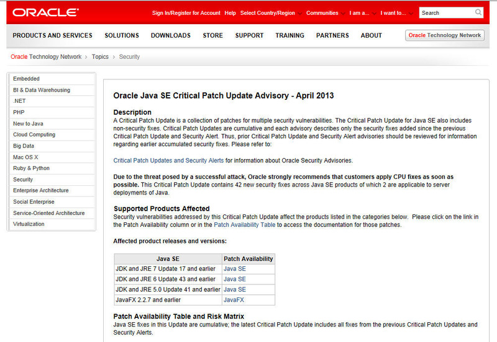The image size is (497, 342).
Task: Select Mac OS X in sidebar topics
Action: point(25,157)
